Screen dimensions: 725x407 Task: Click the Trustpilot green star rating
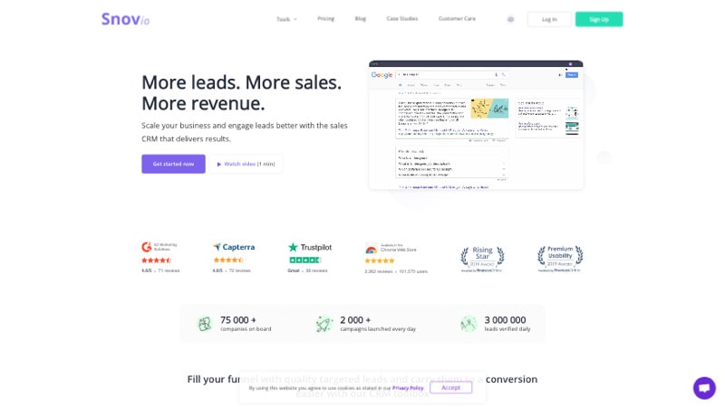(x=304, y=260)
